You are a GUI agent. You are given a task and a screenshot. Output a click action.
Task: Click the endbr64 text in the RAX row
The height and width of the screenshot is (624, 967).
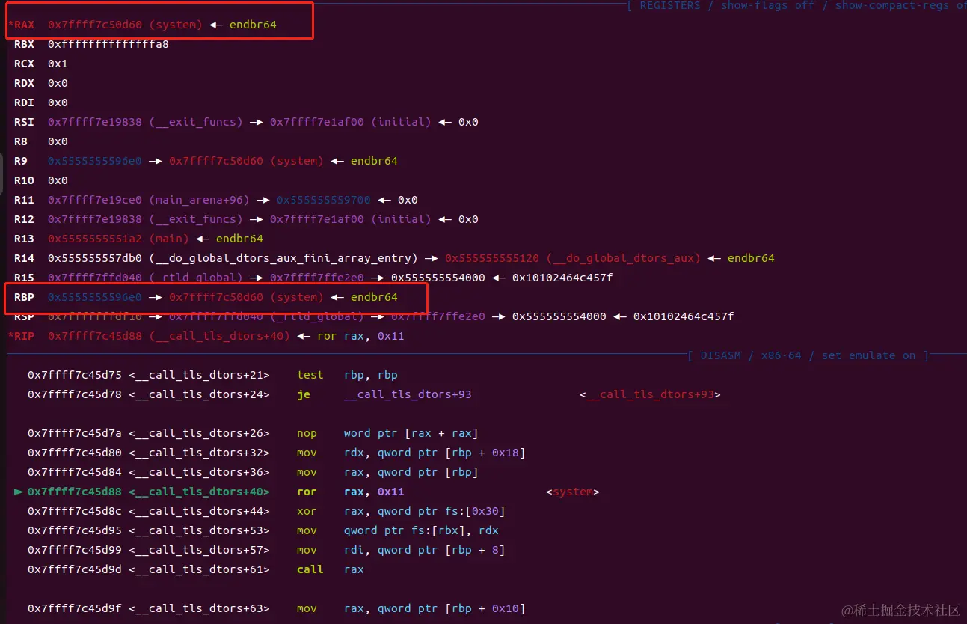251,25
